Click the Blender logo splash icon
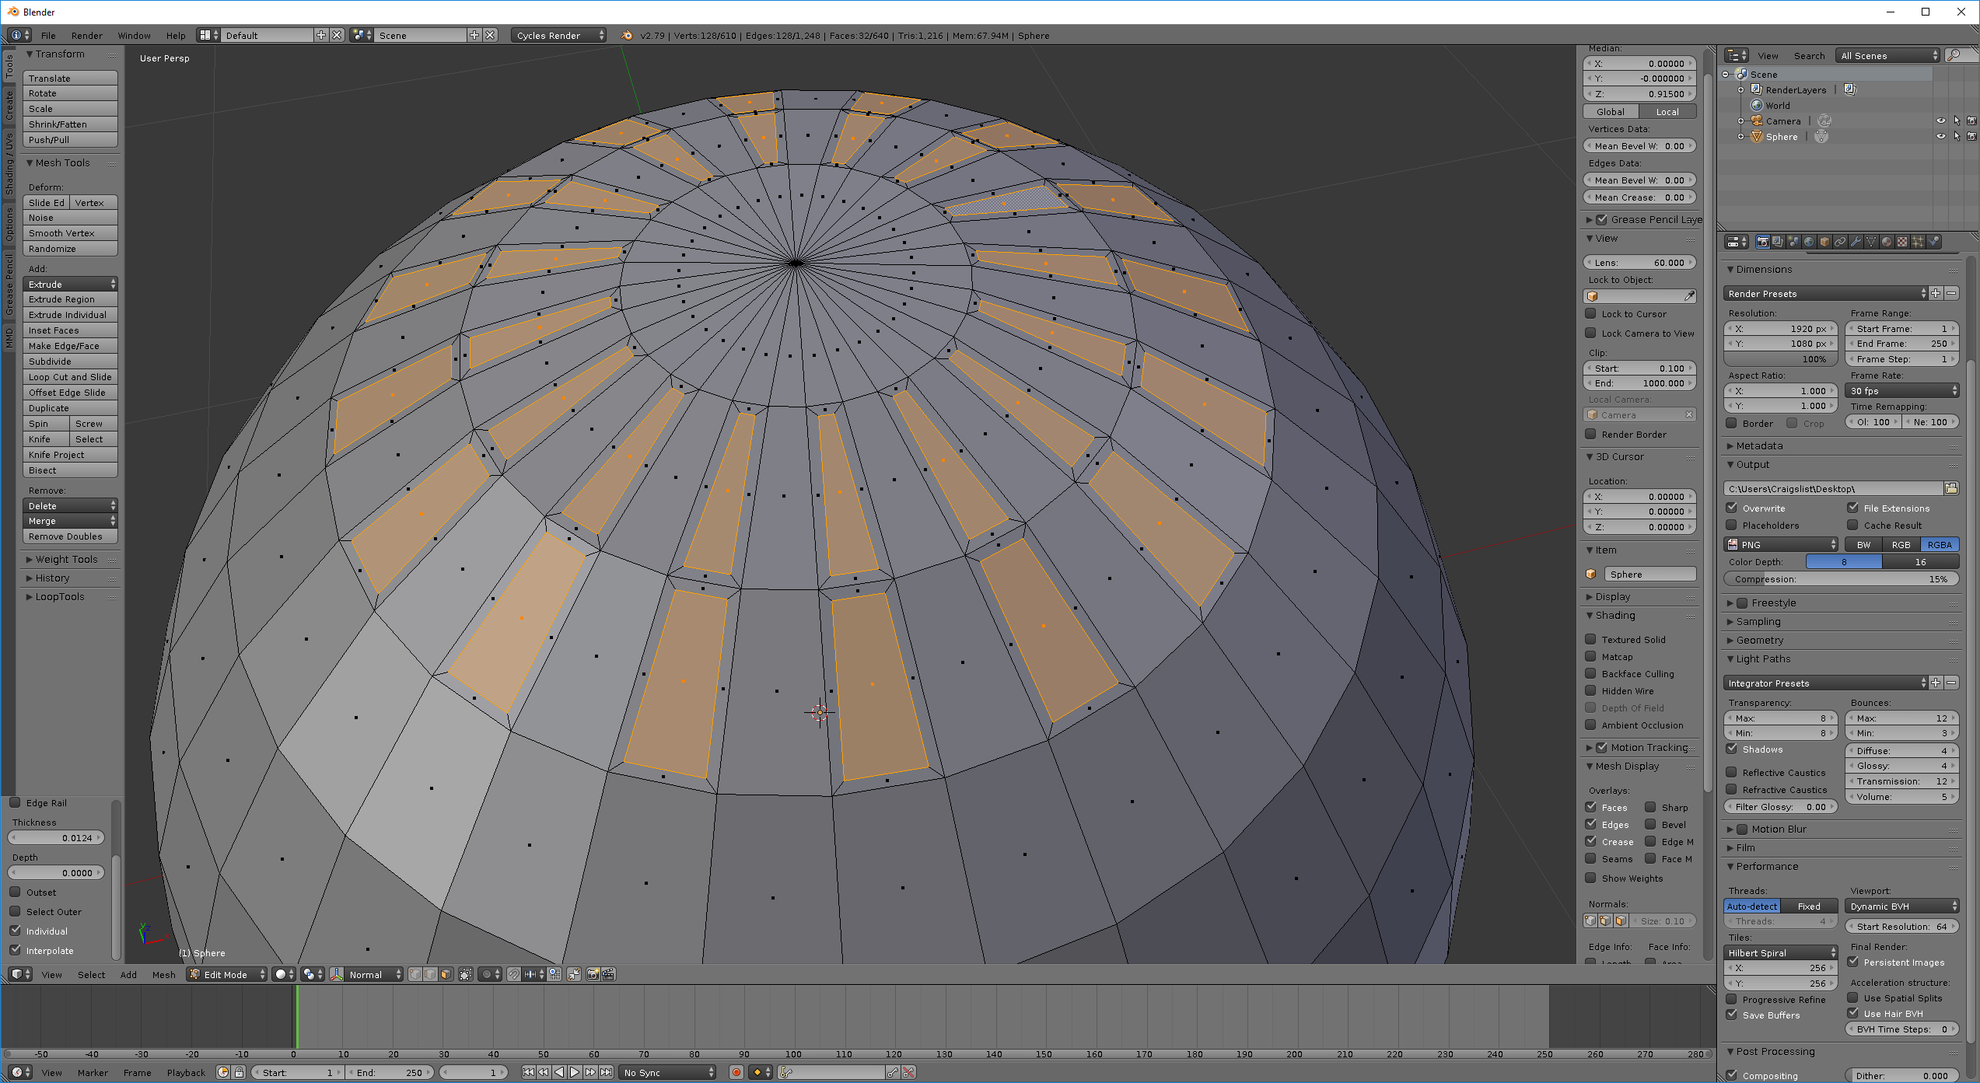This screenshot has width=1980, height=1083. (627, 35)
